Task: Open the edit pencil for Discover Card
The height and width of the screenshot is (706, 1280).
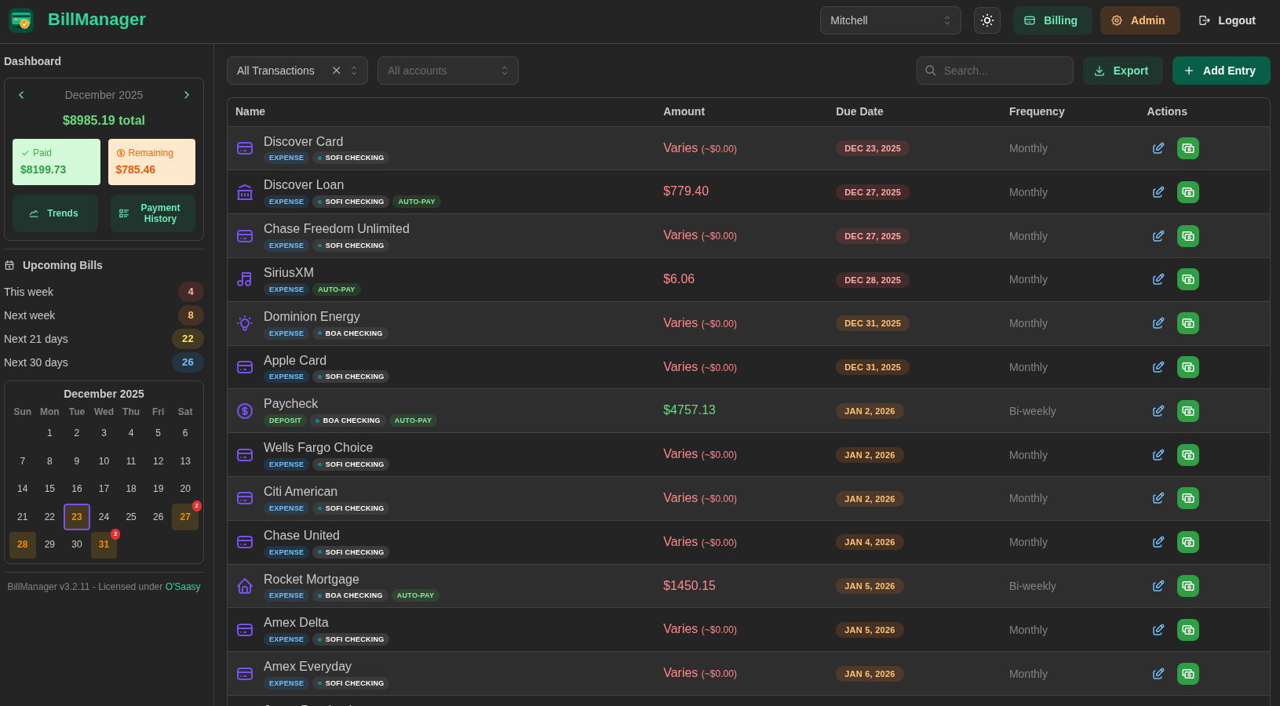Action: 1158,147
